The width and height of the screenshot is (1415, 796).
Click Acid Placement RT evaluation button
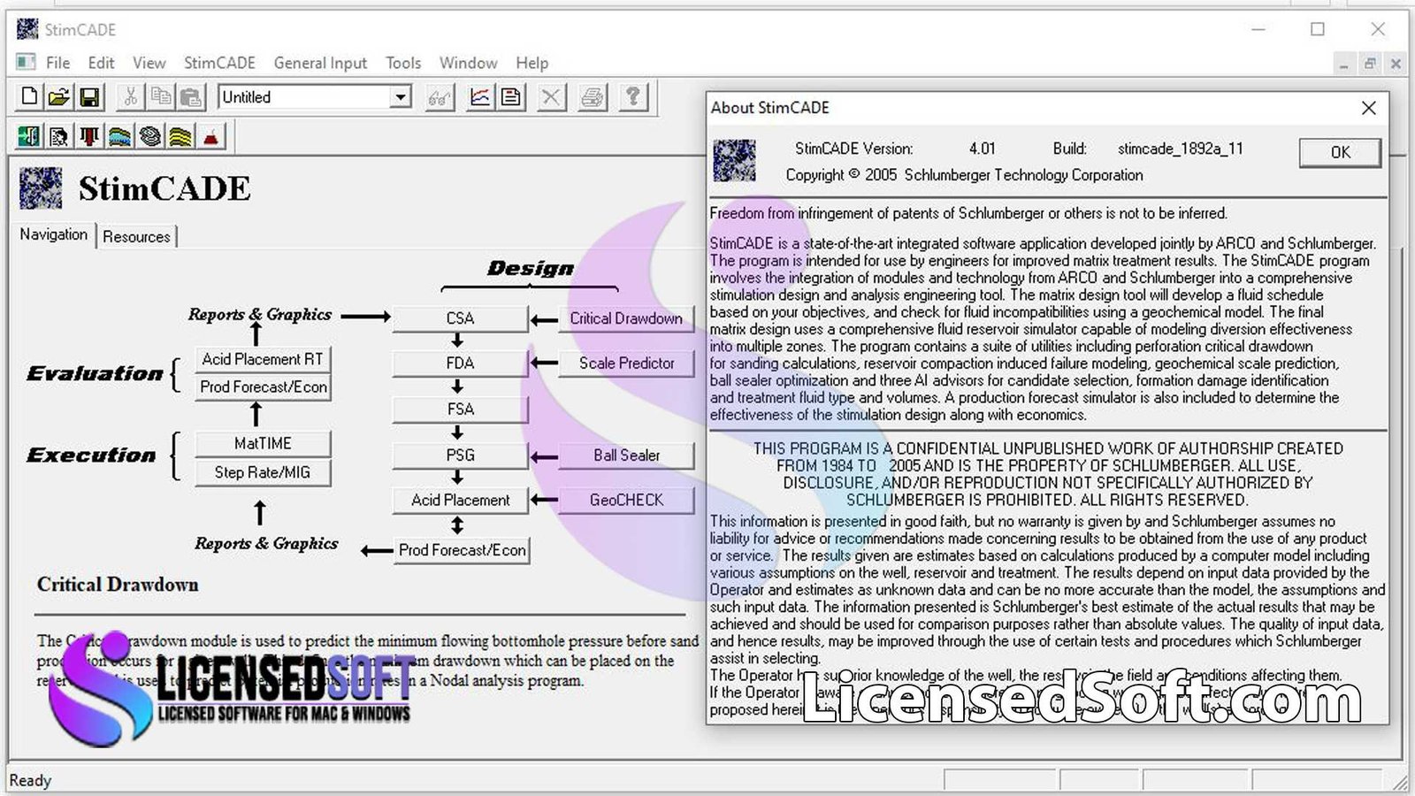[x=263, y=359]
